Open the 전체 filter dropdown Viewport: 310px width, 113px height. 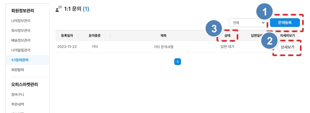pos(248,23)
